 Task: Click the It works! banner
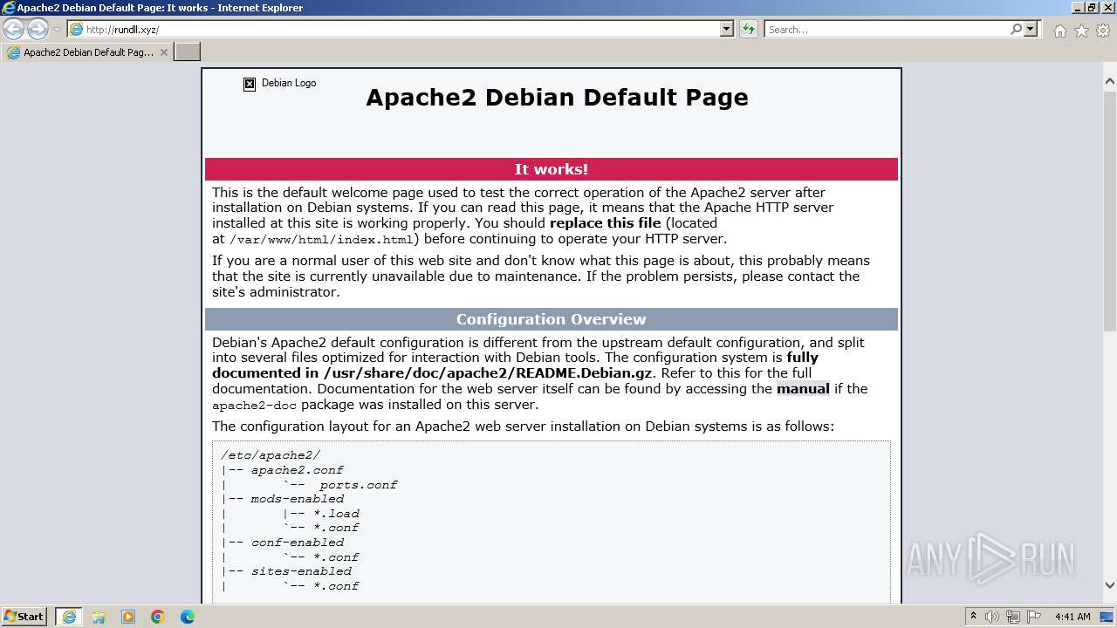click(x=552, y=169)
